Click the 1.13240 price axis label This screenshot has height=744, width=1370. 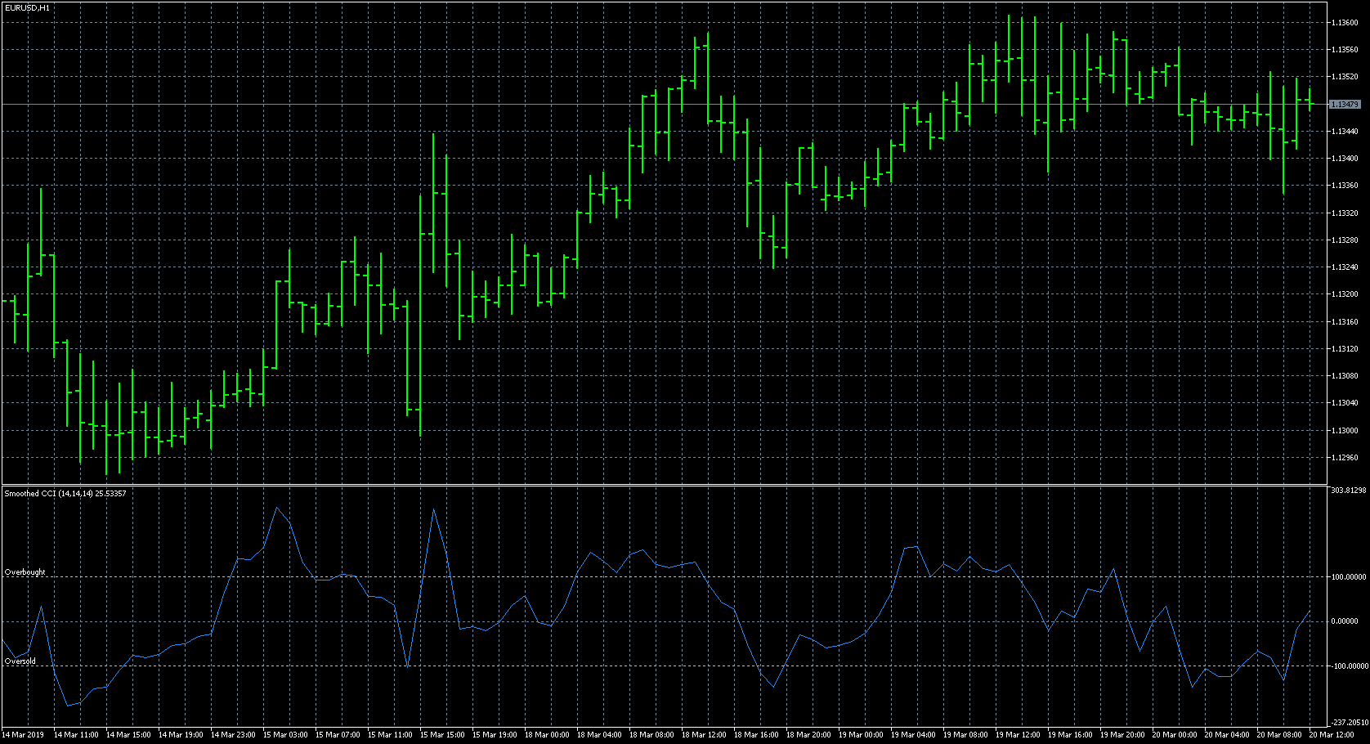tap(1345, 267)
